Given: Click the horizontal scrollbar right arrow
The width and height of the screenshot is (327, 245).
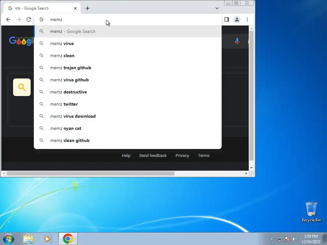Looking at the screenshot, I should pyautogui.click(x=246, y=173).
